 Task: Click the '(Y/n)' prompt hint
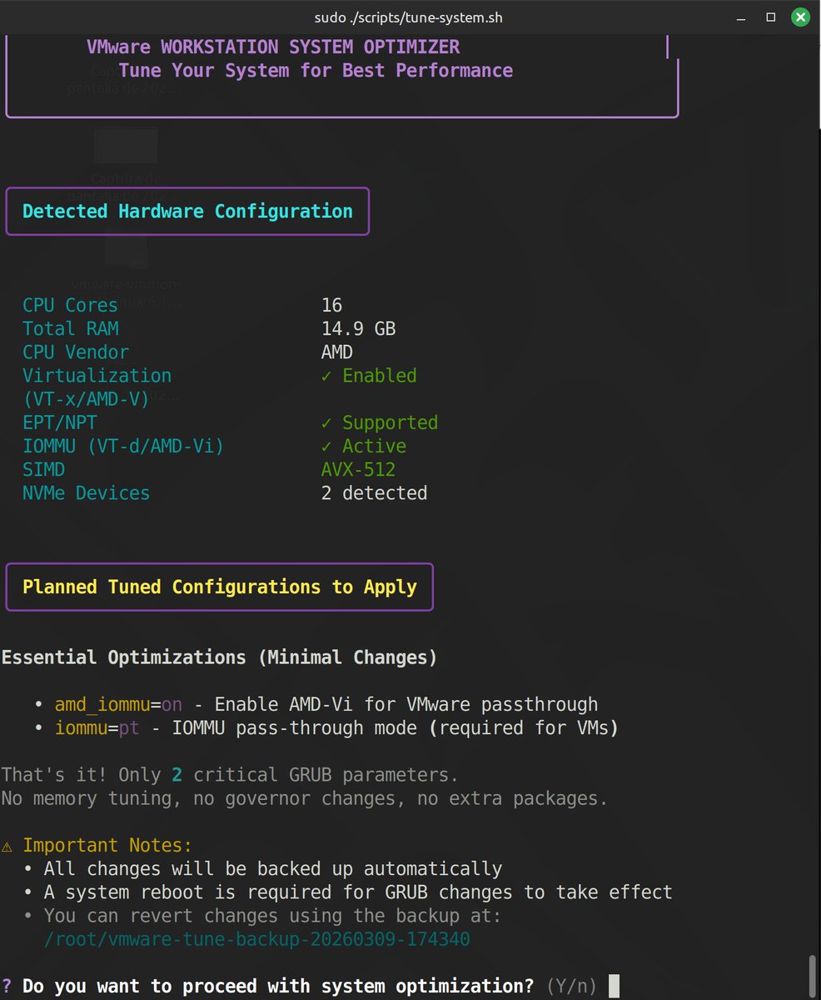(572, 986)
